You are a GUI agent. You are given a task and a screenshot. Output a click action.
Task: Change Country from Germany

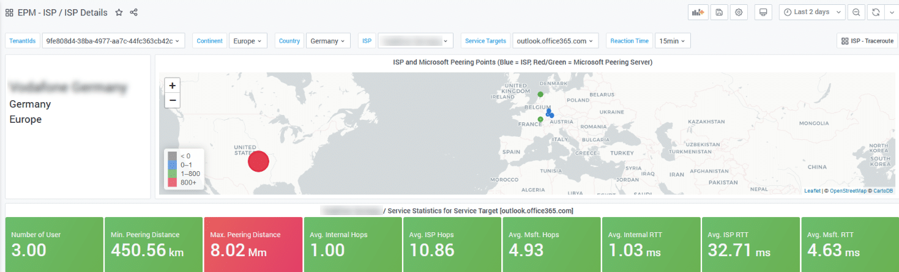(x=328, y=41)
